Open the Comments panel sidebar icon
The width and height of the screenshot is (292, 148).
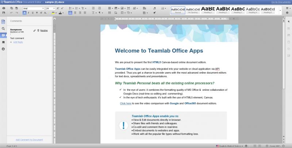[x=3, y=35]
